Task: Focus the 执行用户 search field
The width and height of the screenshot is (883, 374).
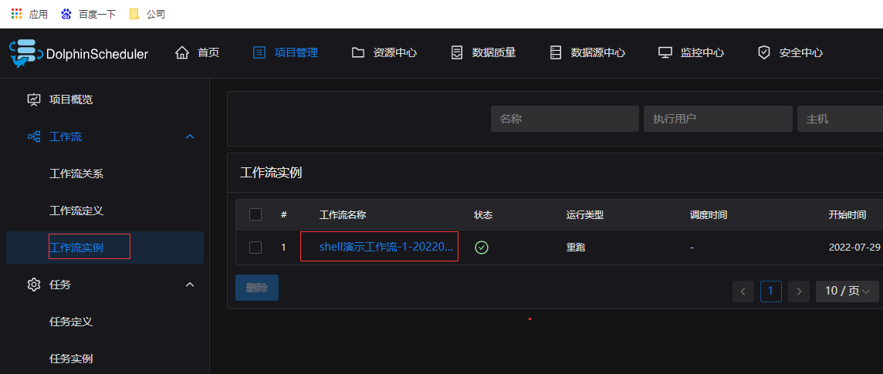Action: pos(718,119)
